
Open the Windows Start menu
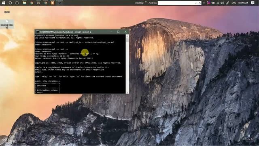3,3
